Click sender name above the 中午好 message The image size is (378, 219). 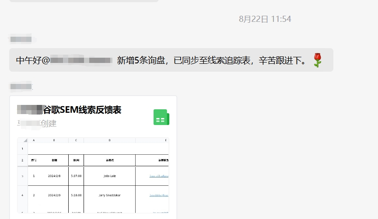click(x=21, y=39)
